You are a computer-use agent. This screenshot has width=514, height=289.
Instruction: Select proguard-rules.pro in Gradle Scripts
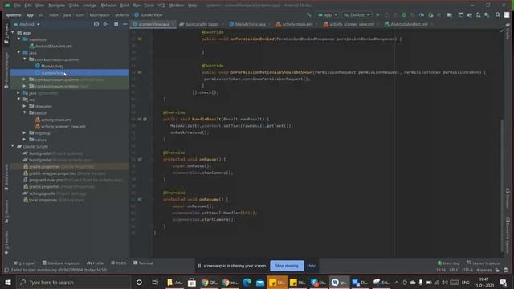[46, 180]
